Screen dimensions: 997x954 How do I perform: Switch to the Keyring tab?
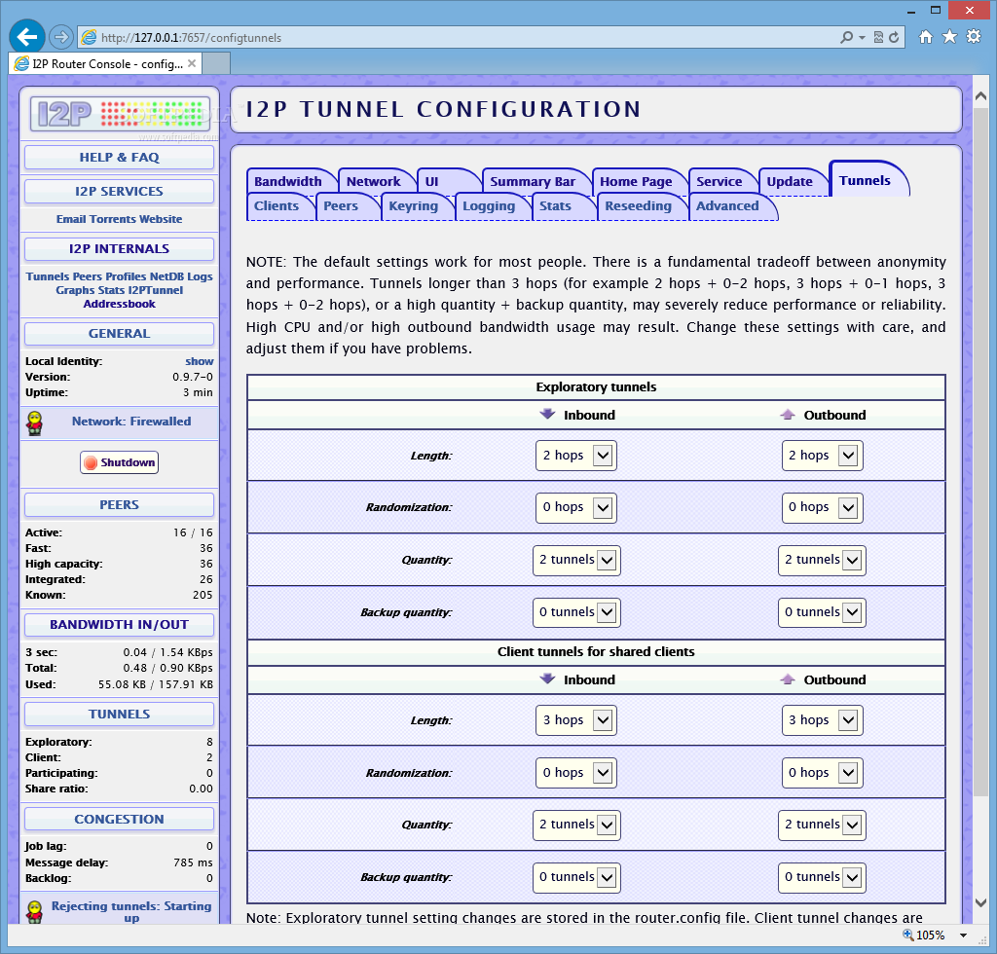click(x=413, y=206)
